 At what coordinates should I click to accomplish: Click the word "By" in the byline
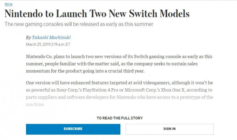click(28, 38)
